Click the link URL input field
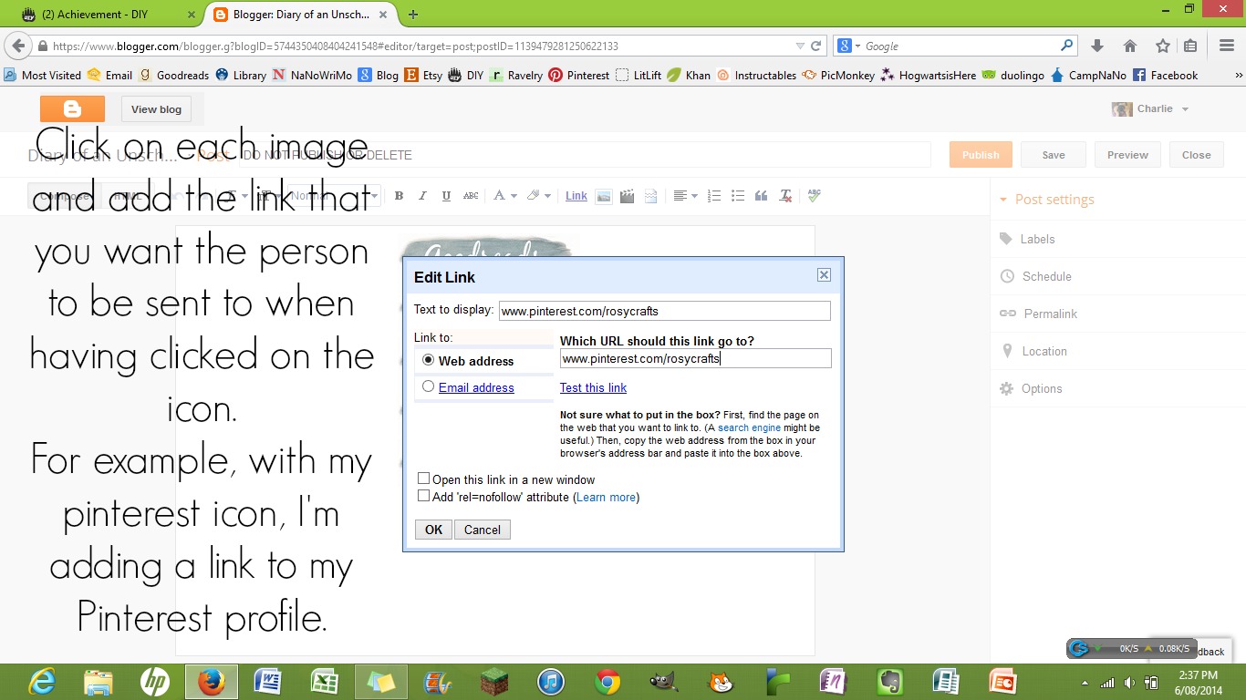1246x700 pixels. tap(696, 358)
